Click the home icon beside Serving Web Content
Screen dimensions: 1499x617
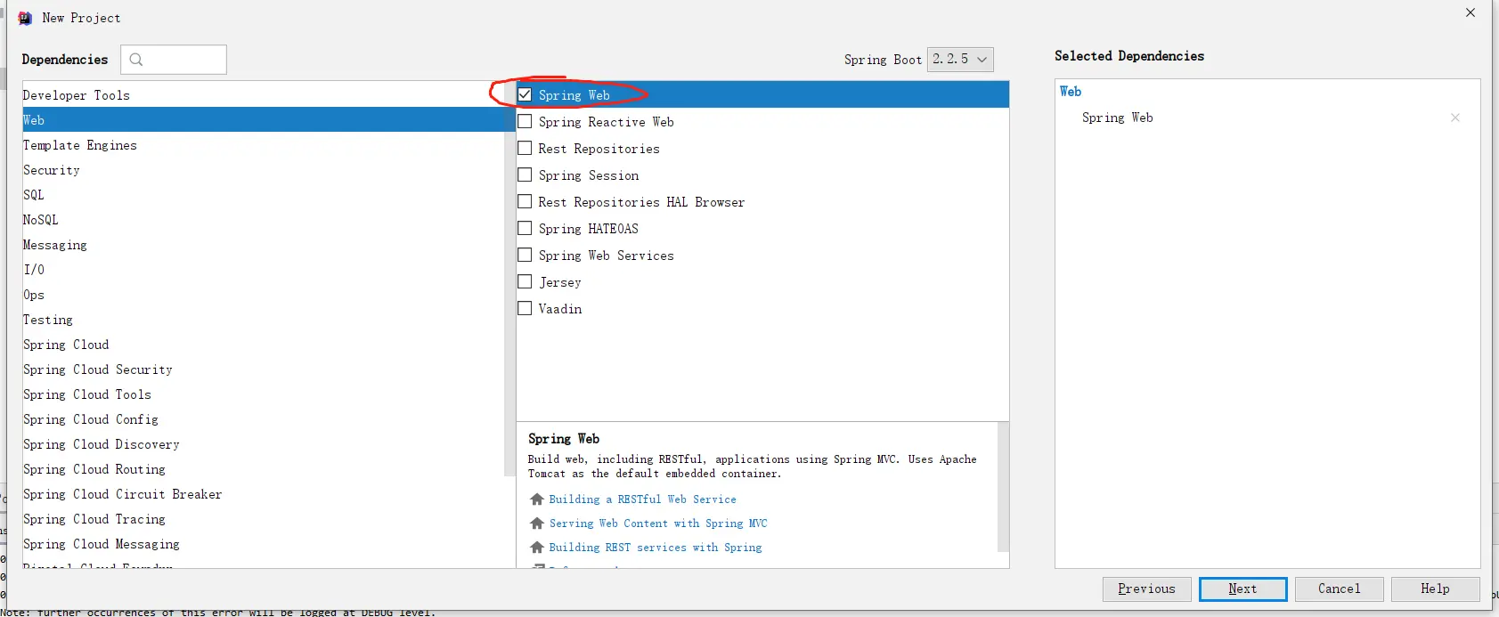pyautogui.click(x=537, y=524)
